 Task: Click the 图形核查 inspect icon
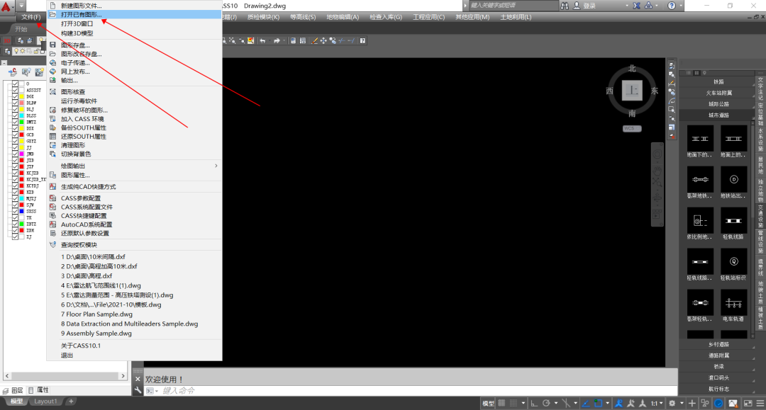click(x=52, y=91)
